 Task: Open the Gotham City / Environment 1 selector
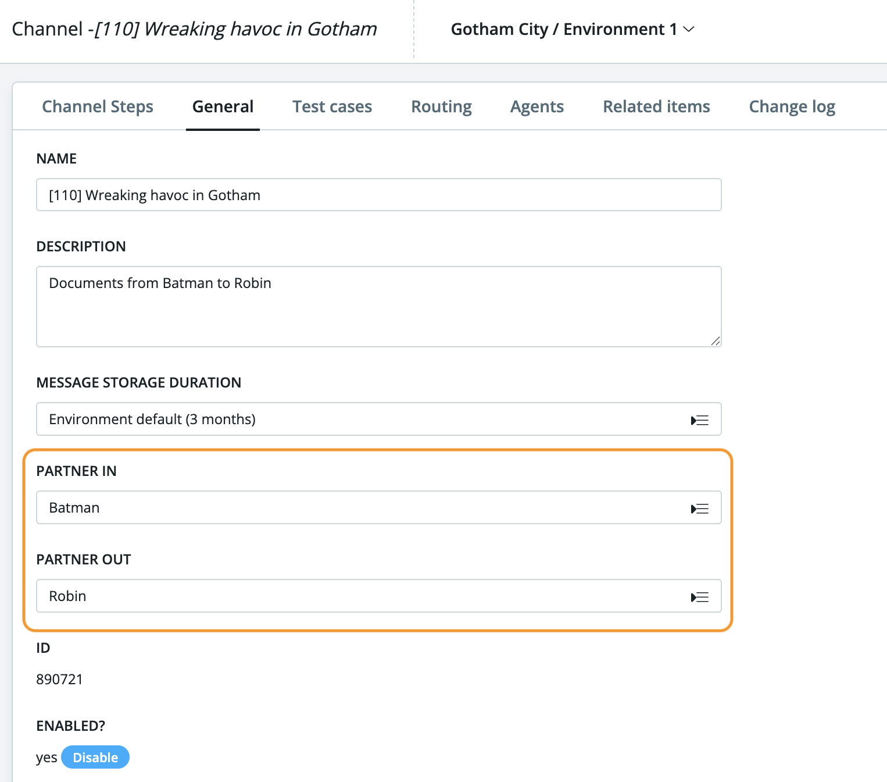click(564, 29)
